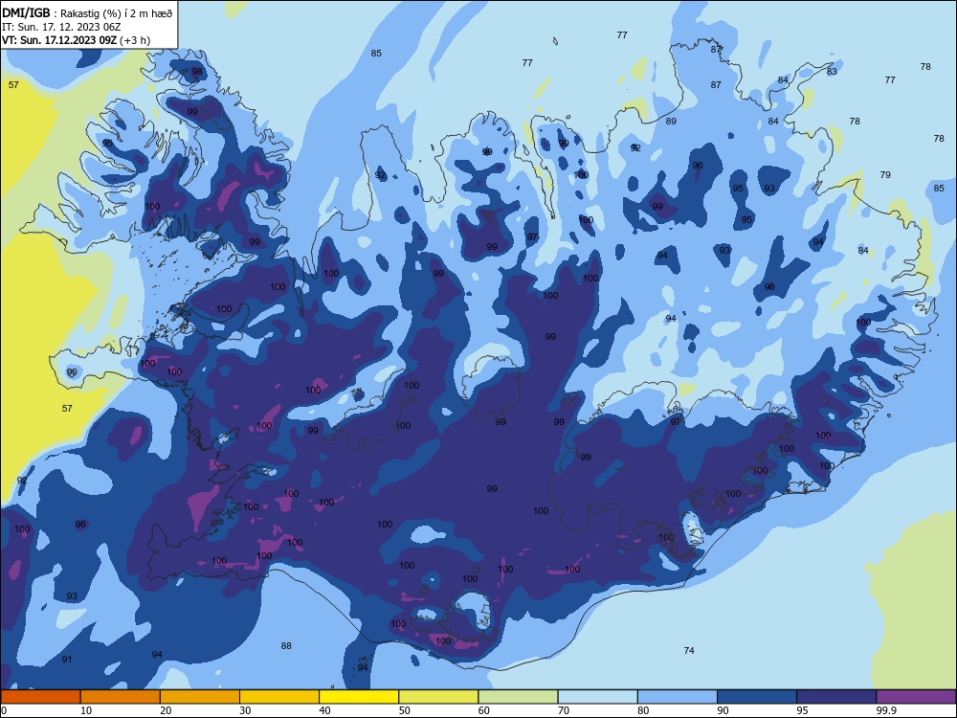
Task: Select the '30' legend scale label
Action: coord(245,710)
